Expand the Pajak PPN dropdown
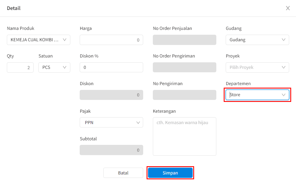 [x=111, y=122]
